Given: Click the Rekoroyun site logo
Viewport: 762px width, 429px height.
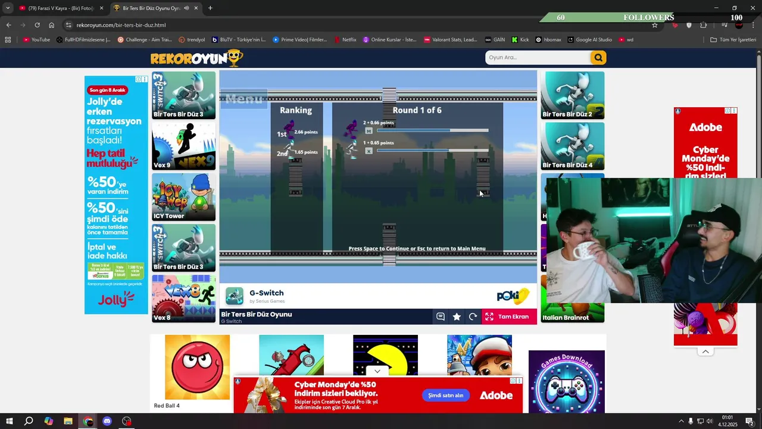Looking at the screenshot, I should click(x=196, y=58).
